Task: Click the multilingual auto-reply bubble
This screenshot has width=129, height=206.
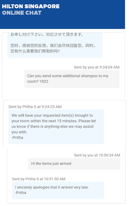Action: coord(55,45)
